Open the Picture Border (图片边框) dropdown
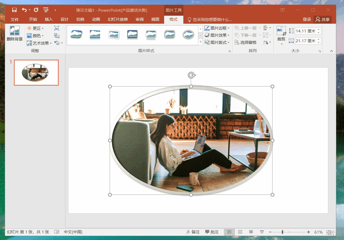The height and width of the screenshot is (240, 344). pyautogui.click(x=217, y=28)
